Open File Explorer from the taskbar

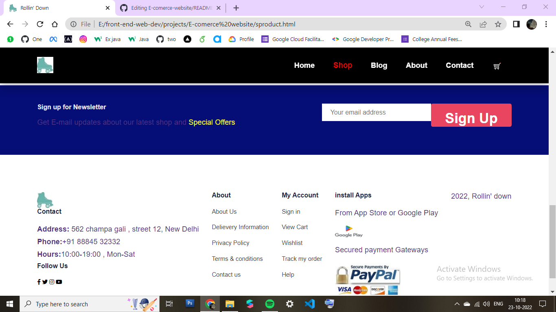230,304
